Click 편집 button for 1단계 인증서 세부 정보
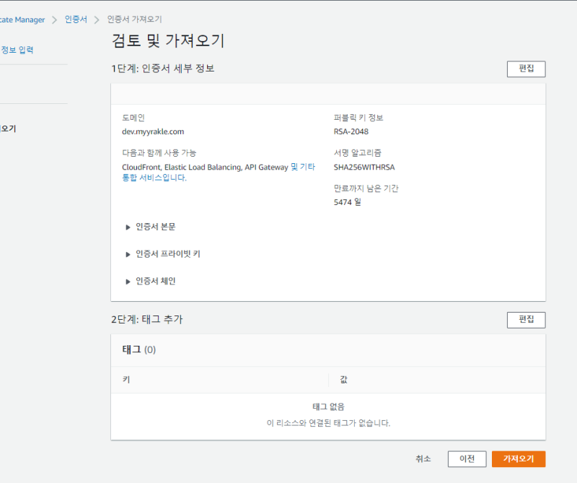 pos(526,69)
